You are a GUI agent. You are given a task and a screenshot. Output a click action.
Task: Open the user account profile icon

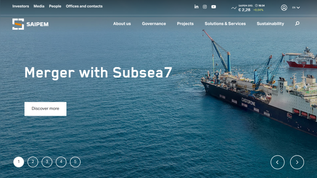pyautogui.click(x=284, y=8)
